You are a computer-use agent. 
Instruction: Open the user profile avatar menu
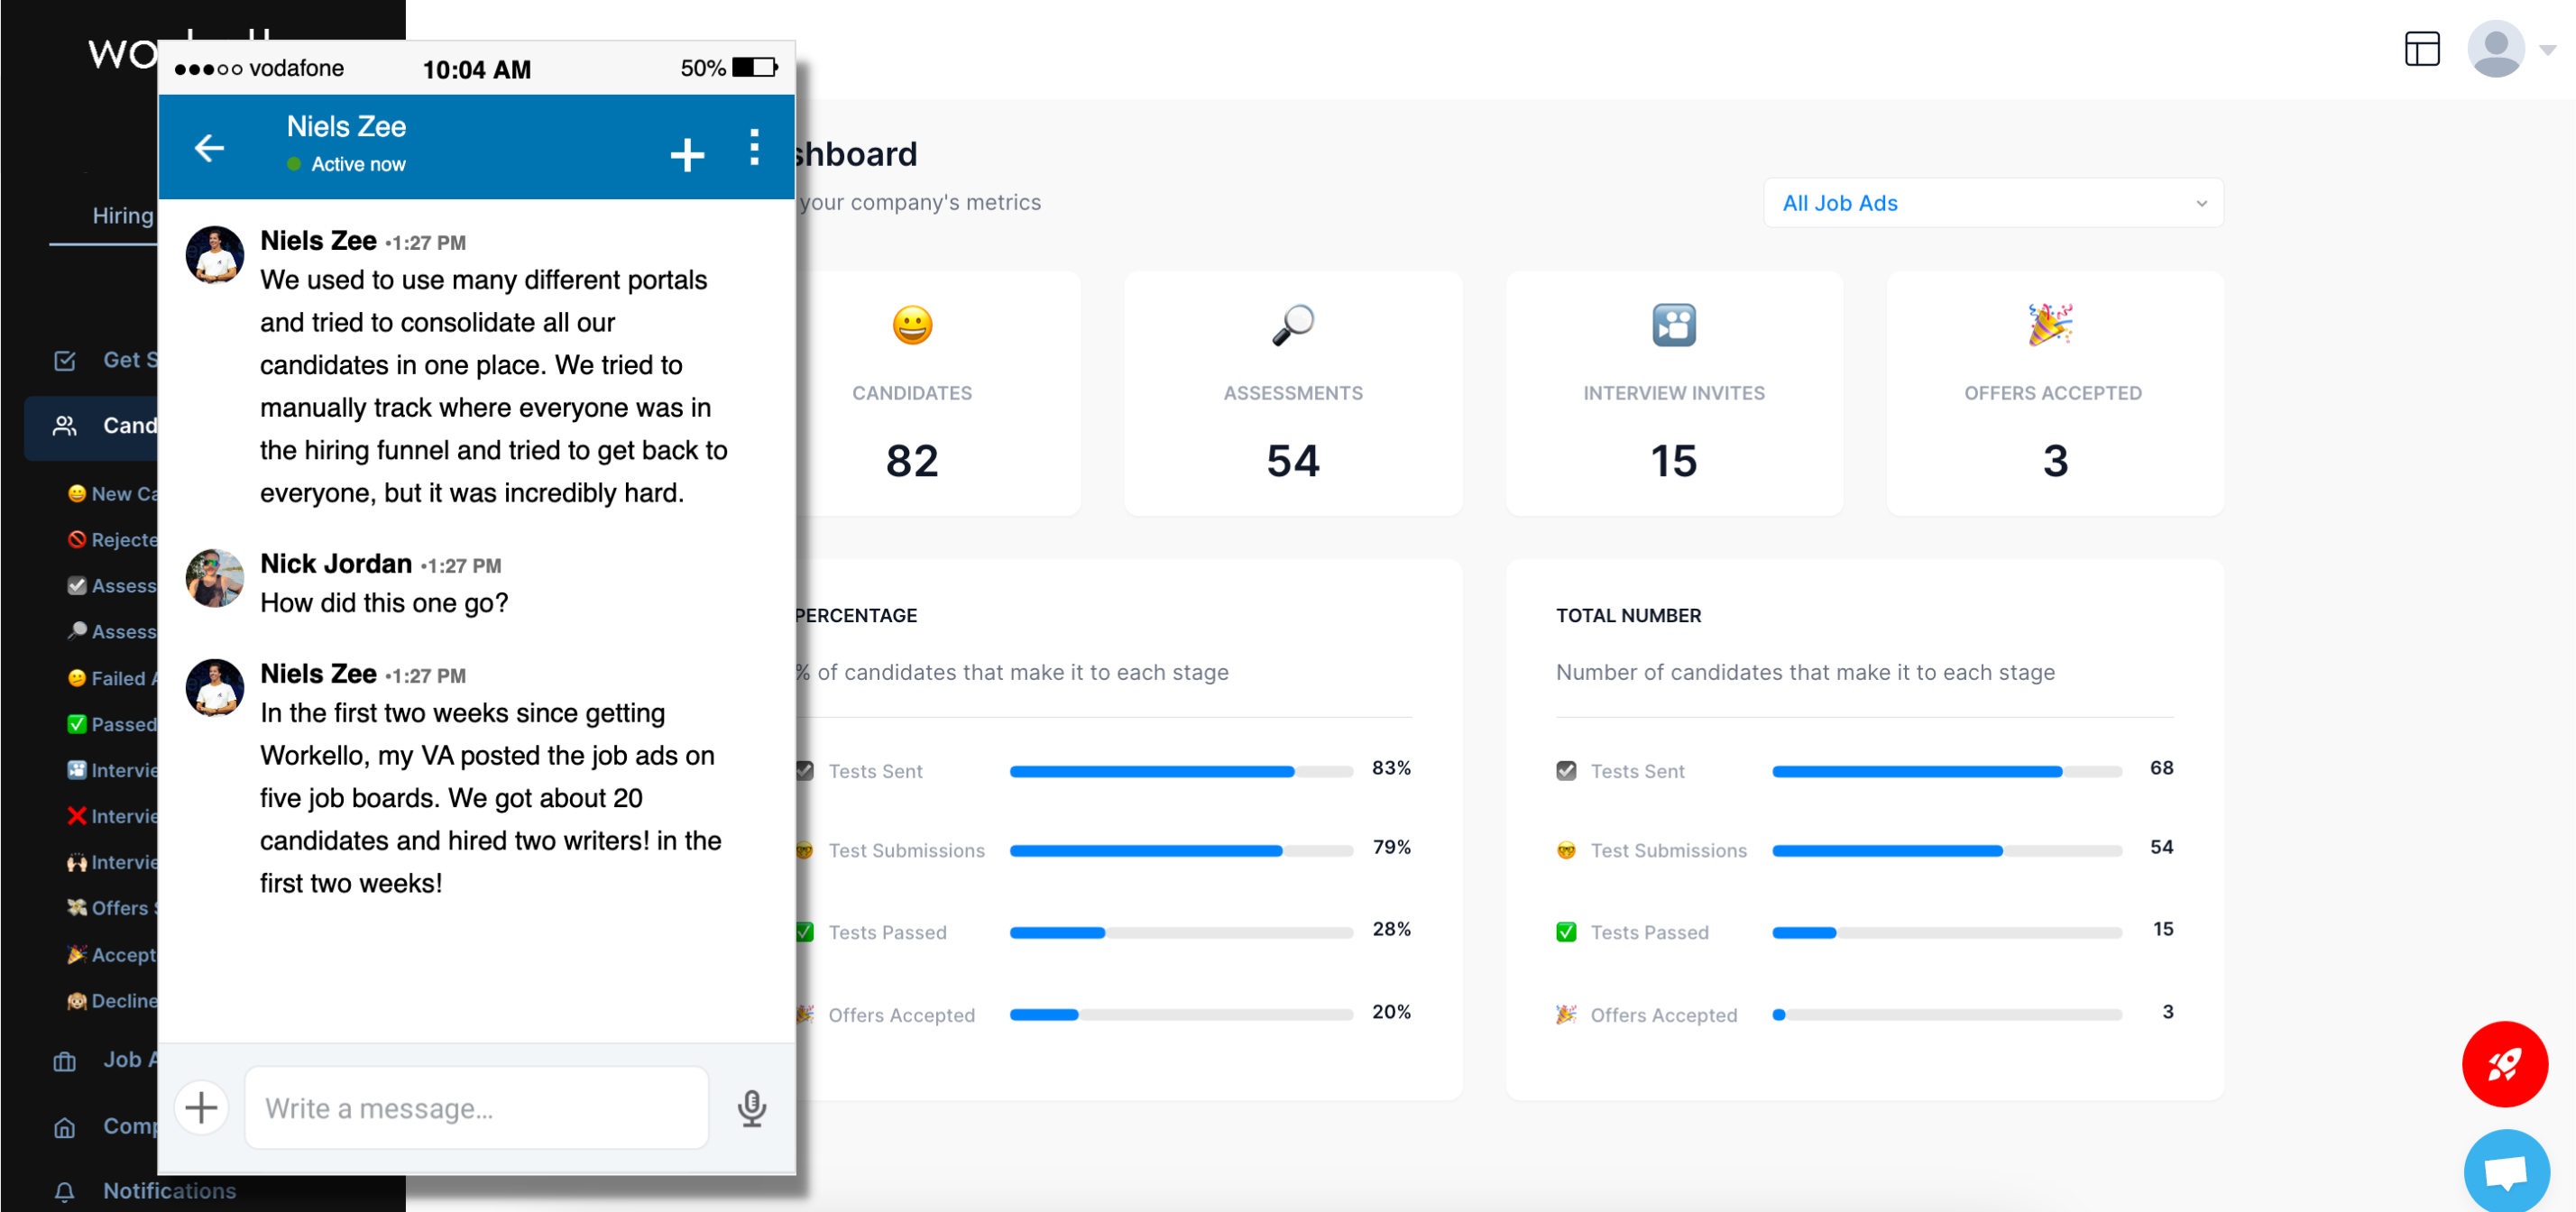2495,49
